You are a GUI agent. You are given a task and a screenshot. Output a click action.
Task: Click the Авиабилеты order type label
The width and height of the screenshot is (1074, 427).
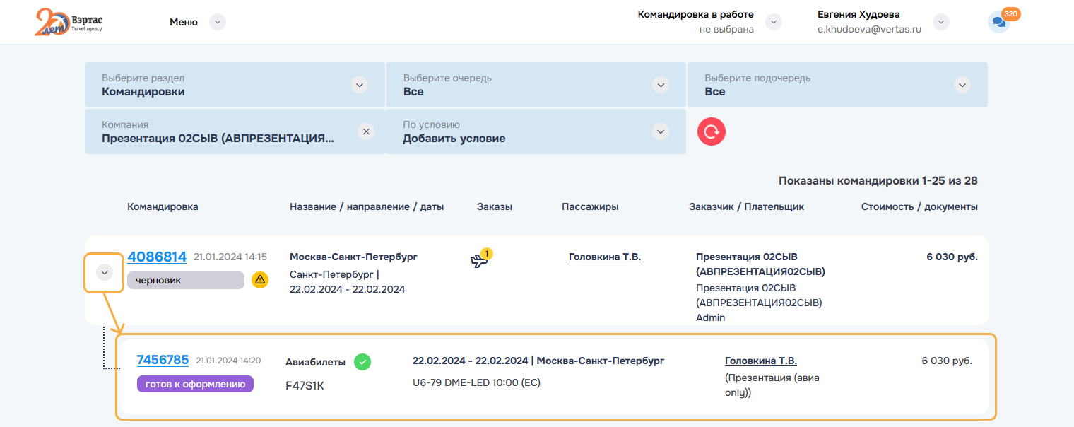point(315,362)
